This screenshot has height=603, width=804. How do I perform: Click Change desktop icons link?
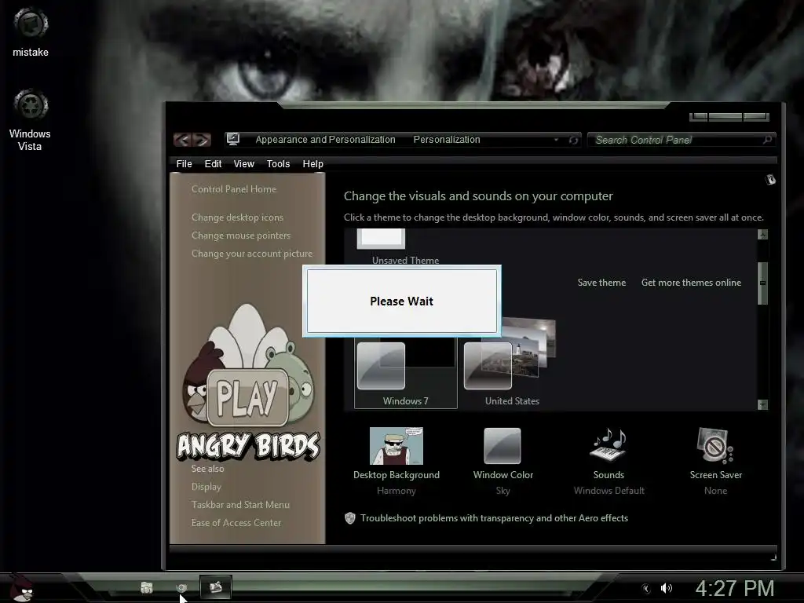tap(237, 217)
